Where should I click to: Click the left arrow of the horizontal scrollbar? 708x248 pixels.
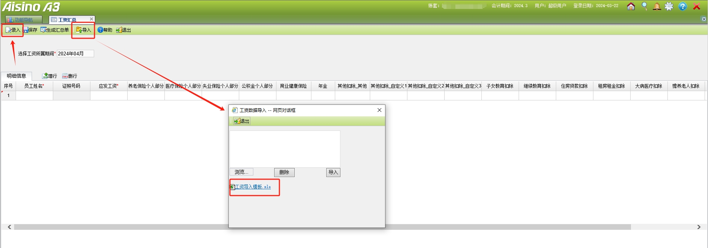pyautogui.click(x=9, y=227)
